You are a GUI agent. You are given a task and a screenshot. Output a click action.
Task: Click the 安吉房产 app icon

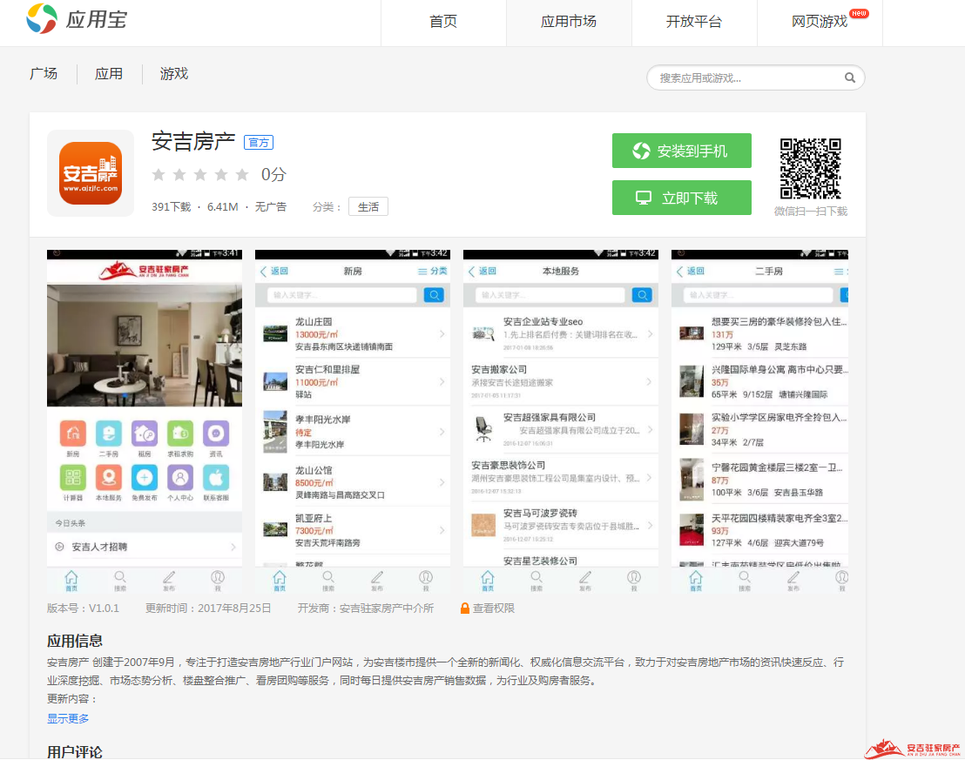click(x=91, y=173)
